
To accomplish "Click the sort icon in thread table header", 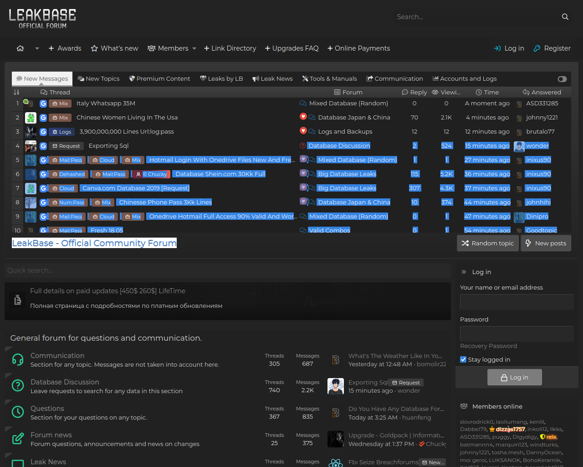I will (17, 92).
